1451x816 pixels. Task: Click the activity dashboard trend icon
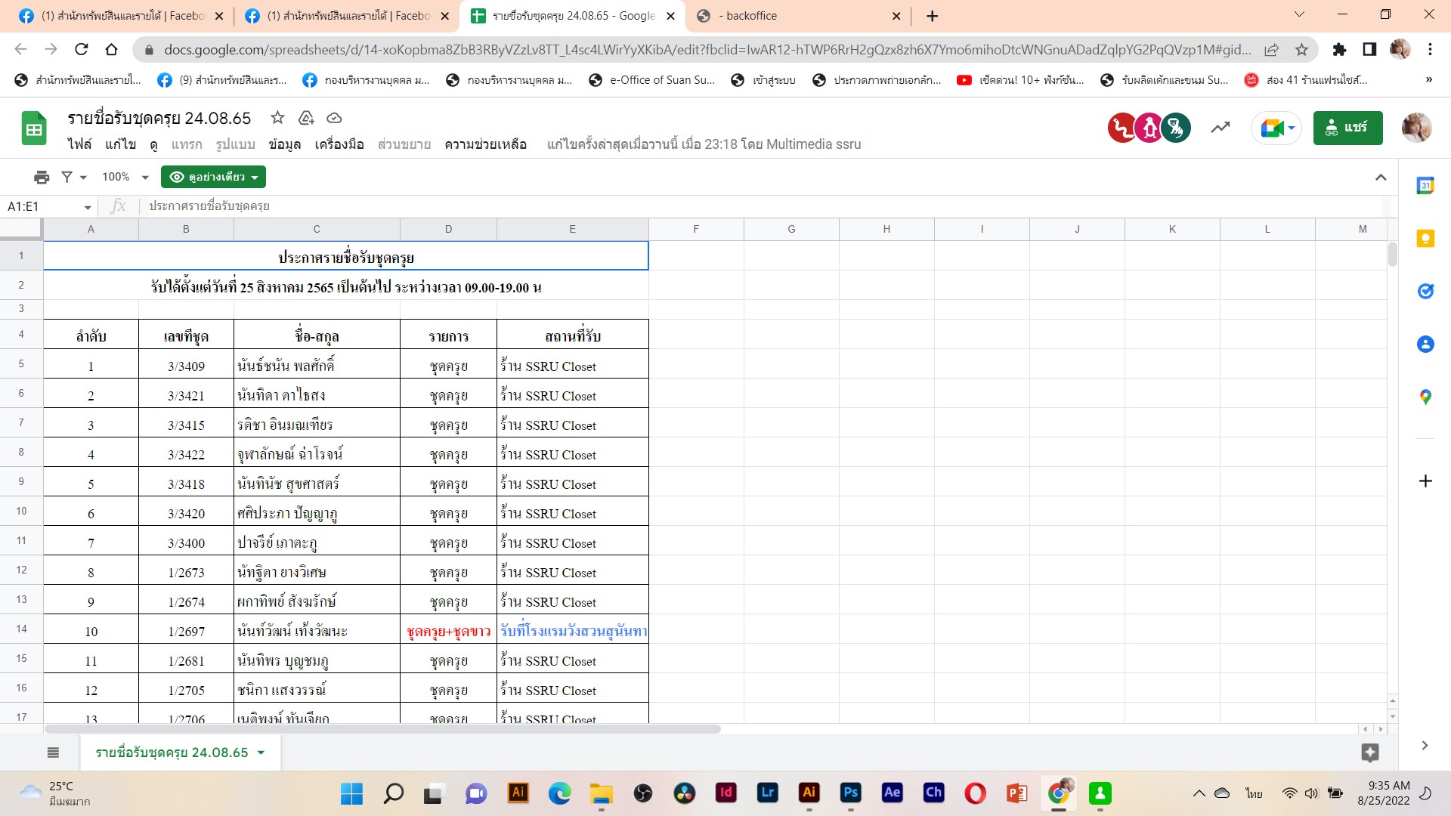tap(1220, 128)
